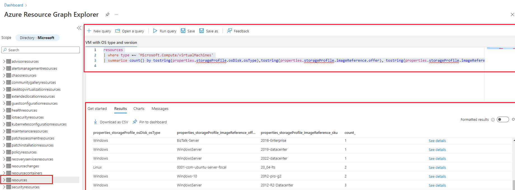Expand the guestconfigurationresources tree node
Viewport: 515px width, 190px height.
[x=4, y=103]
